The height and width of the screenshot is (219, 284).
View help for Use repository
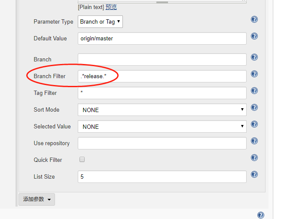254,141
